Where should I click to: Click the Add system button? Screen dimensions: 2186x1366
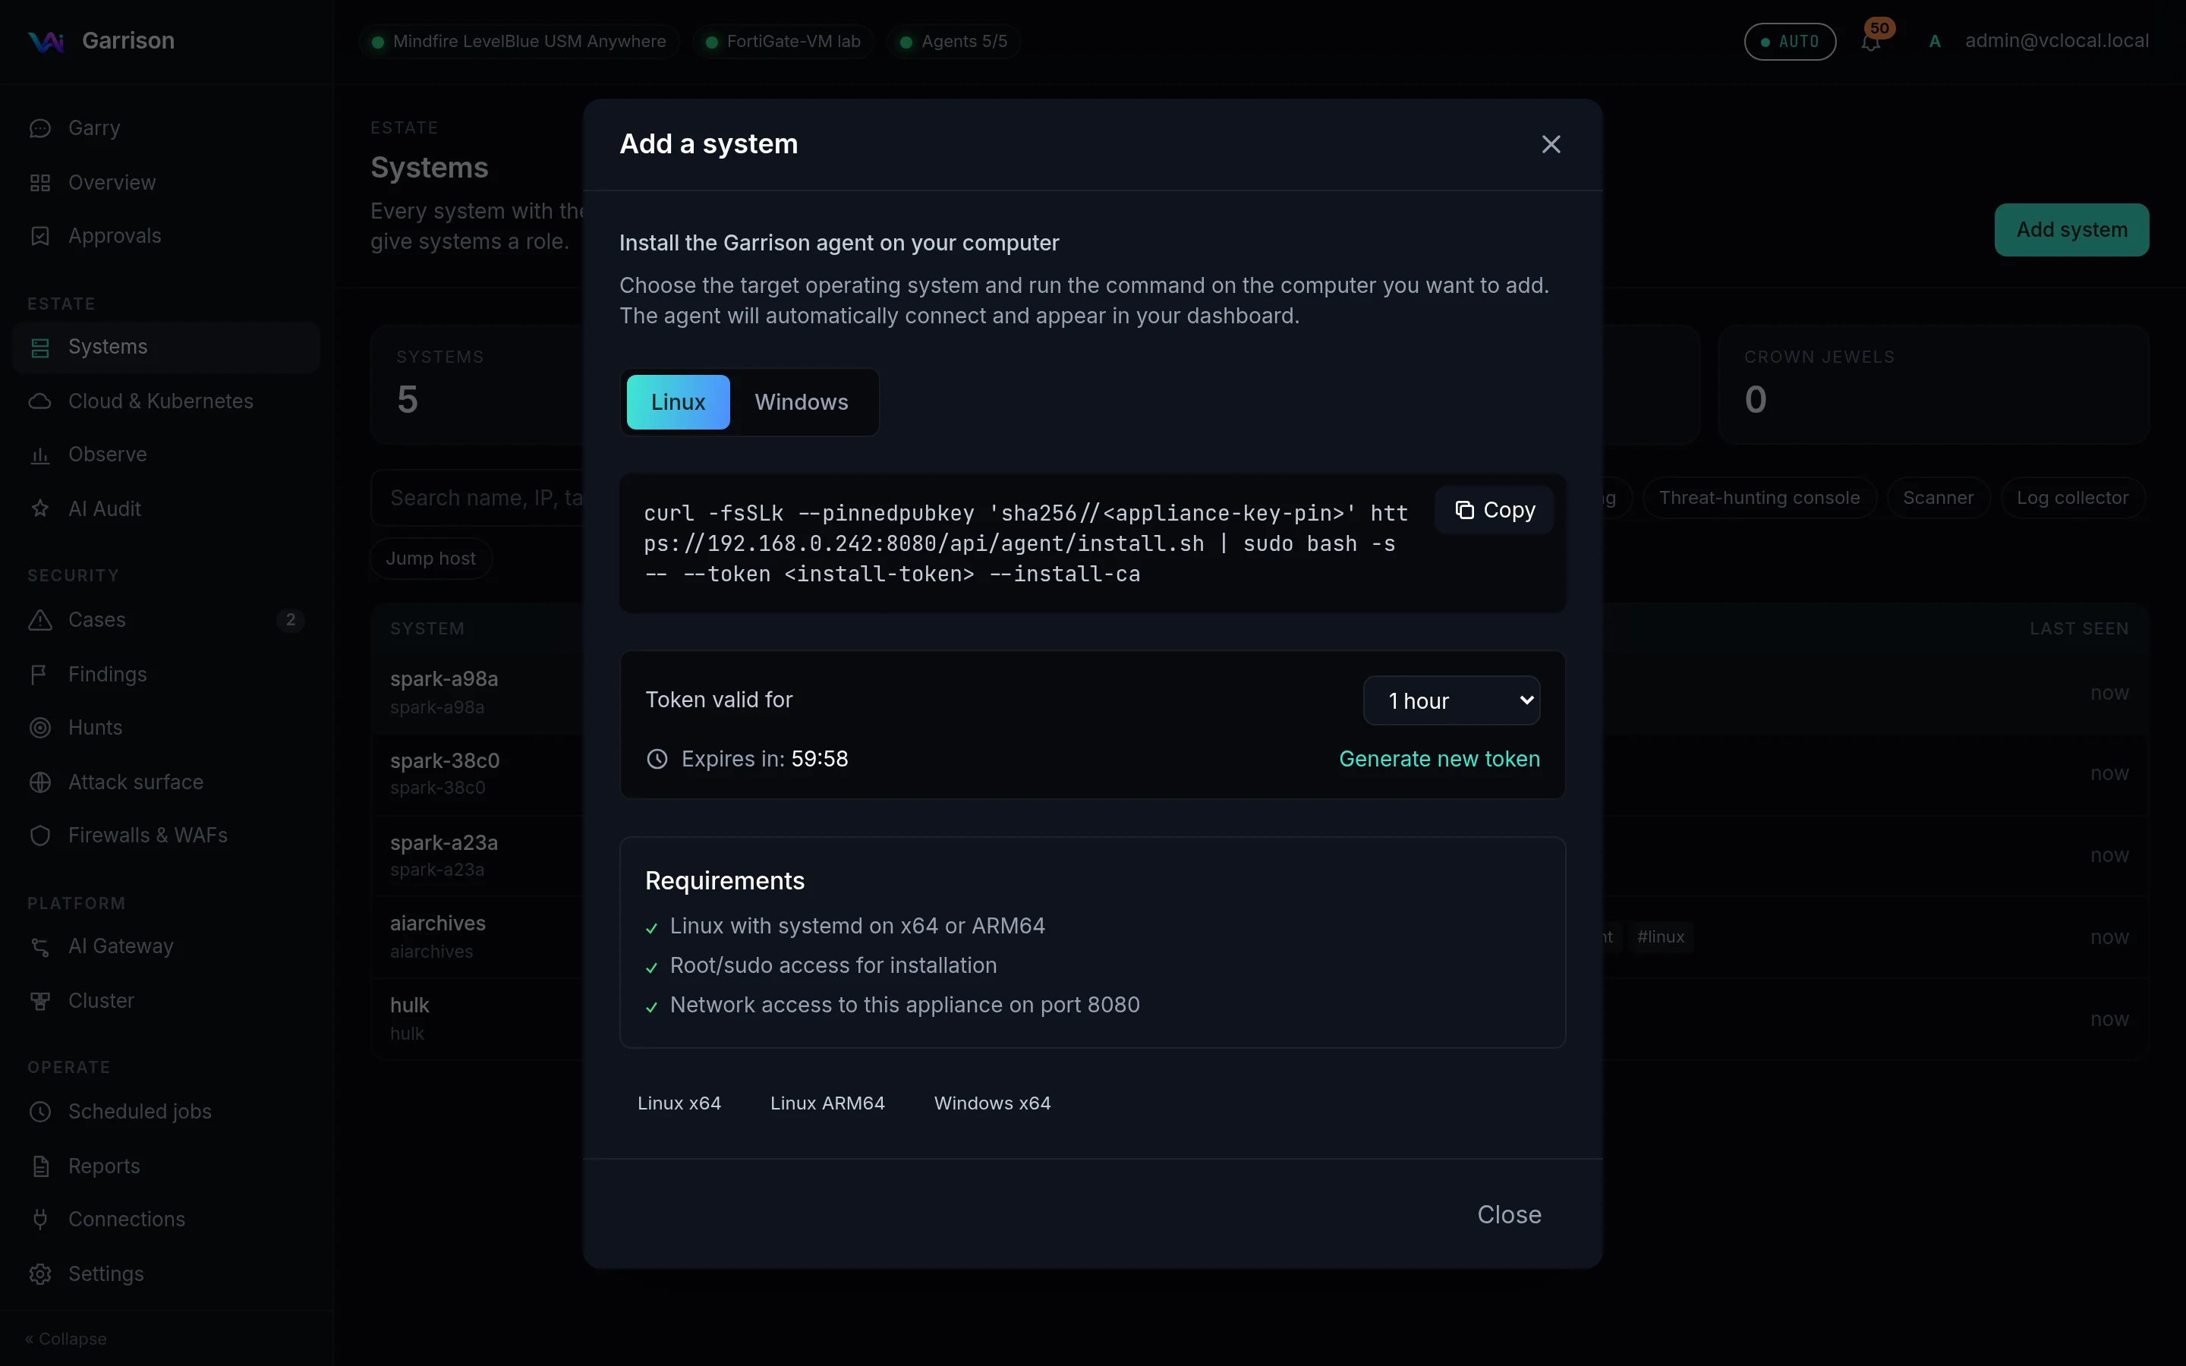2071,229
